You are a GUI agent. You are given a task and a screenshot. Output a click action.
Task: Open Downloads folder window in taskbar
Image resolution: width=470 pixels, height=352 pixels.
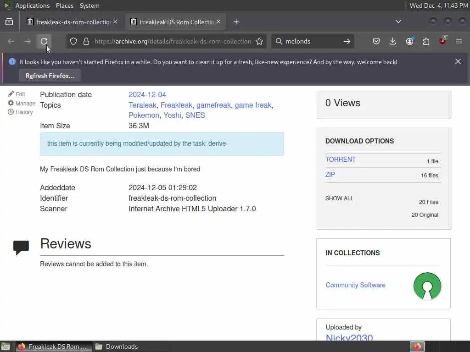[117, 346]
